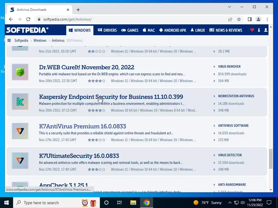
Task: Expand the hidden system tray icons chevron
Action: pos(230,203)
